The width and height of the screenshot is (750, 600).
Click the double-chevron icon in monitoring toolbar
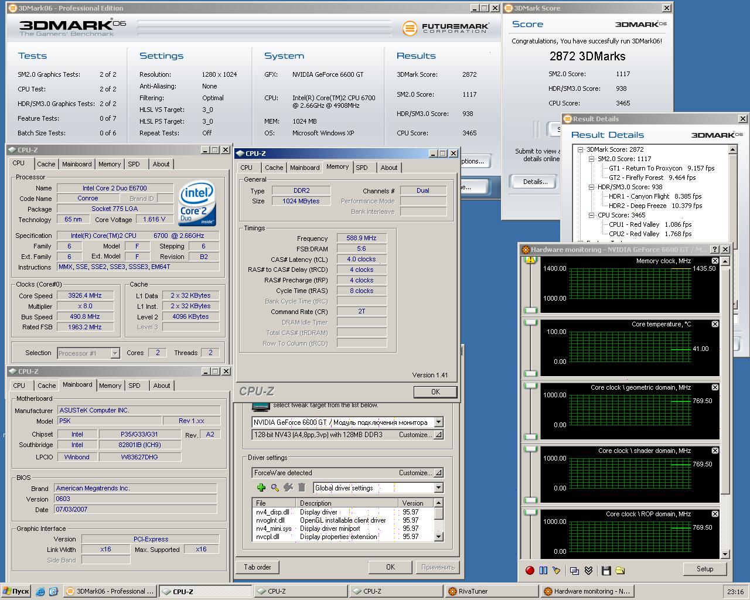point(588,570)
